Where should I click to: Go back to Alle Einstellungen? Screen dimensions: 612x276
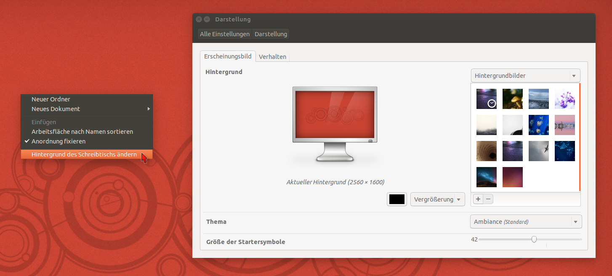point(225,34)
